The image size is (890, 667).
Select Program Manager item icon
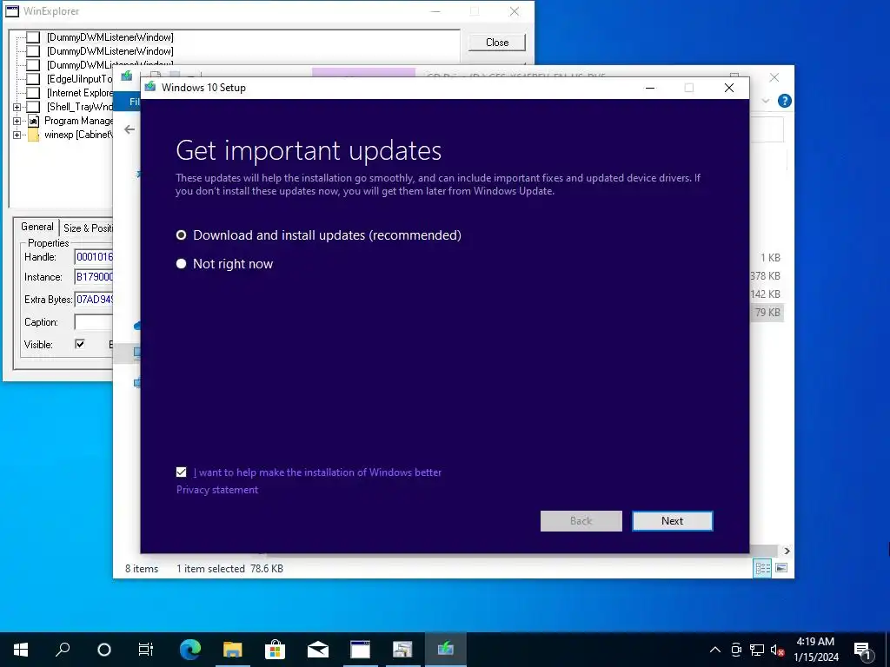pos(34,121)
